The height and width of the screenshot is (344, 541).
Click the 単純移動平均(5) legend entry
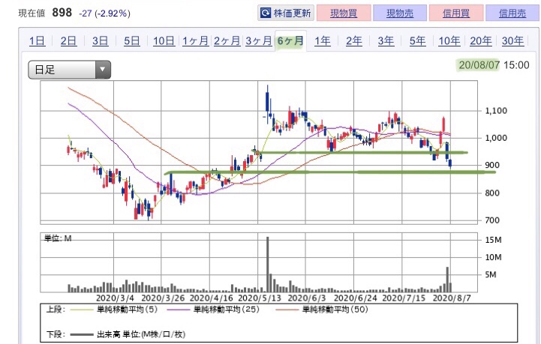[x=114, y=310]
